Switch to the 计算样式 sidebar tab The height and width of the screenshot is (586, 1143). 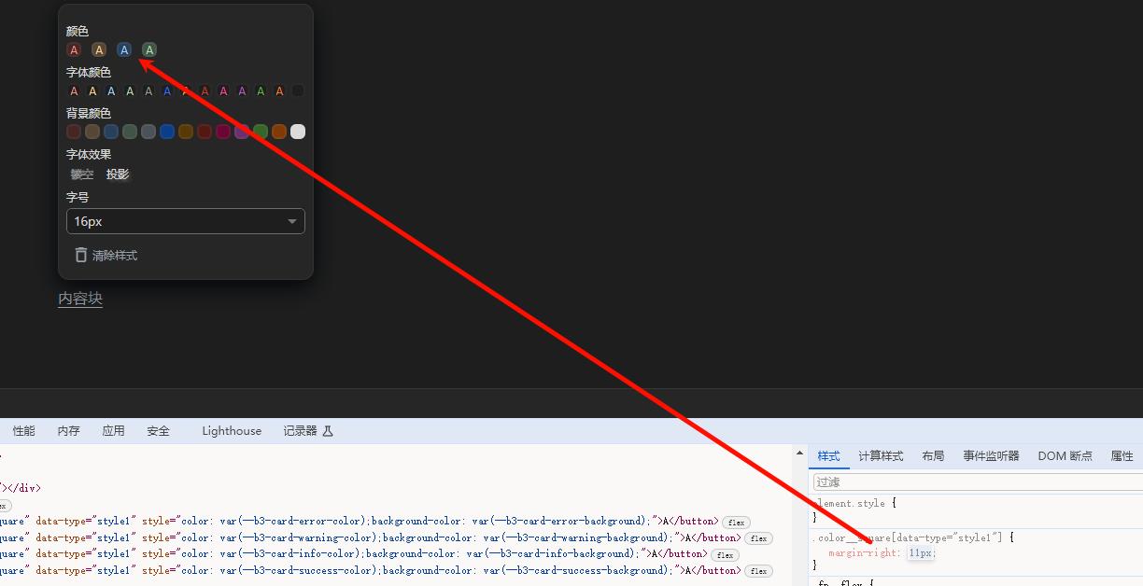coord(881,456)
